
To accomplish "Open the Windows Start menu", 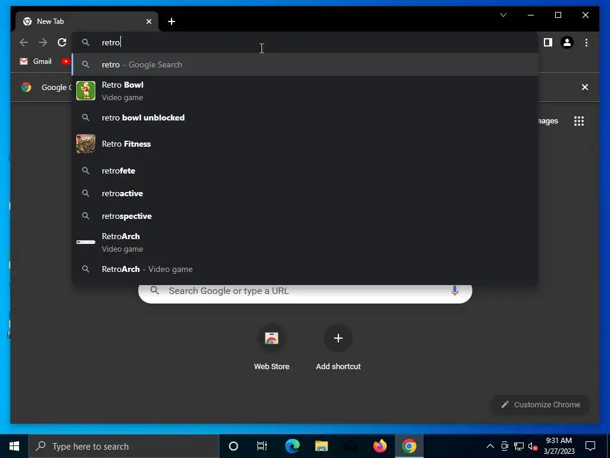I will (14, 446).
